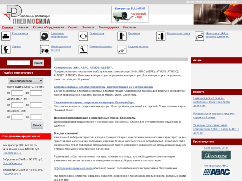Screen dimensions: 242x181
Task: Select the Пневмоинструмент tool icon
Action: point(83,49)
